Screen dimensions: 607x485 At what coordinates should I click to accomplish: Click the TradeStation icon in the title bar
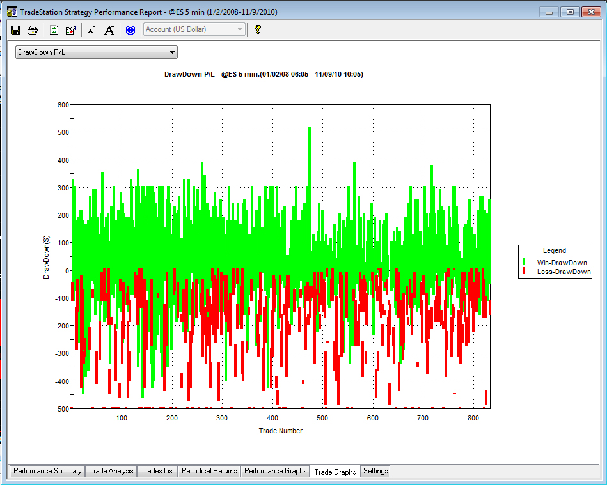(x=12, y=12)
